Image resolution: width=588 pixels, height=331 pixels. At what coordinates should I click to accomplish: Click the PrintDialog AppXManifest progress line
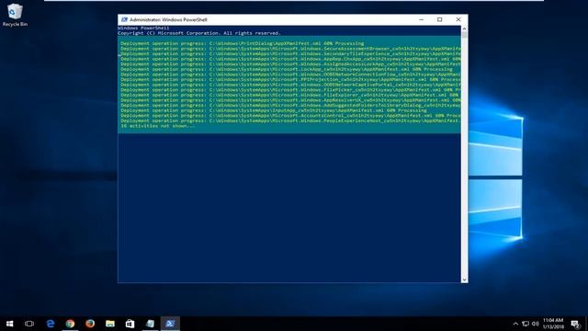pyautogui.click(x=243, y=43)
